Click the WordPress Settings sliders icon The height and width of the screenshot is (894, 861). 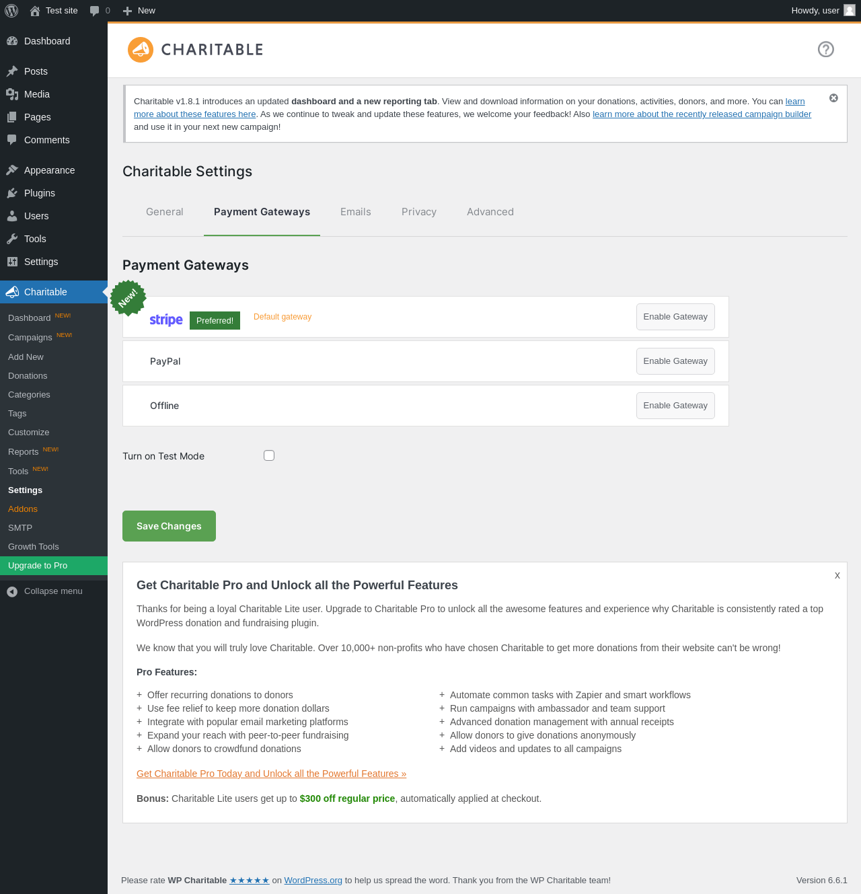[12, 262]
